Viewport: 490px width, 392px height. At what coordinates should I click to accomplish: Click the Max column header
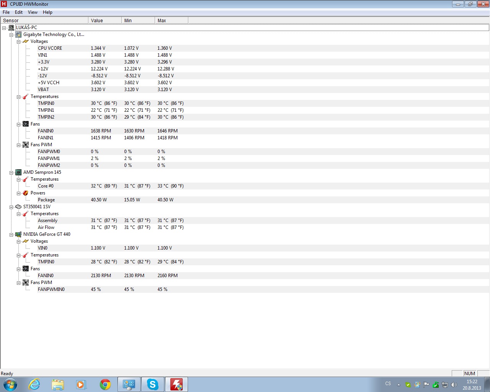click(x=171, y=20)
